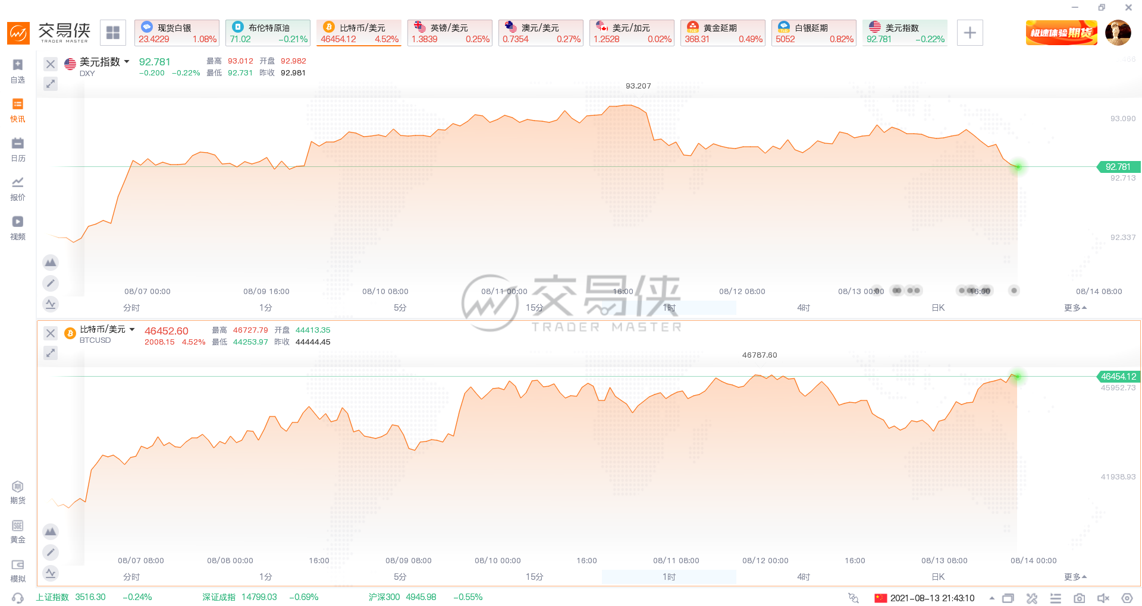Select the 日K timeframe on BTCUSD chart
Screen dimensions: 1142x606
pos(938,577)
